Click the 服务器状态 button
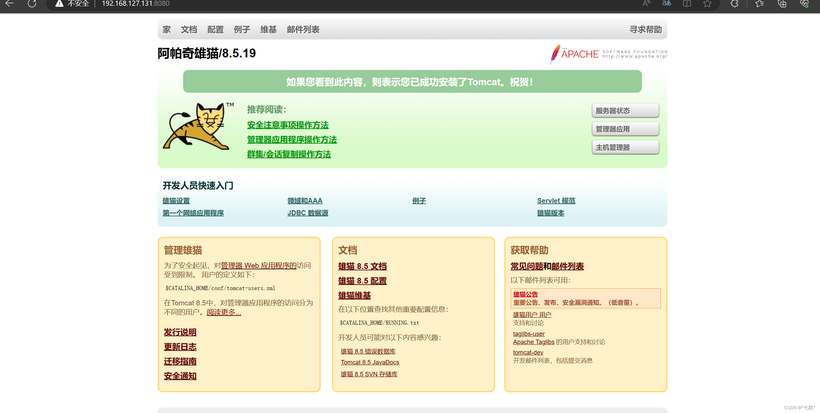The width and height of the screenshot is (820, 413). click(x=625, y=111)
